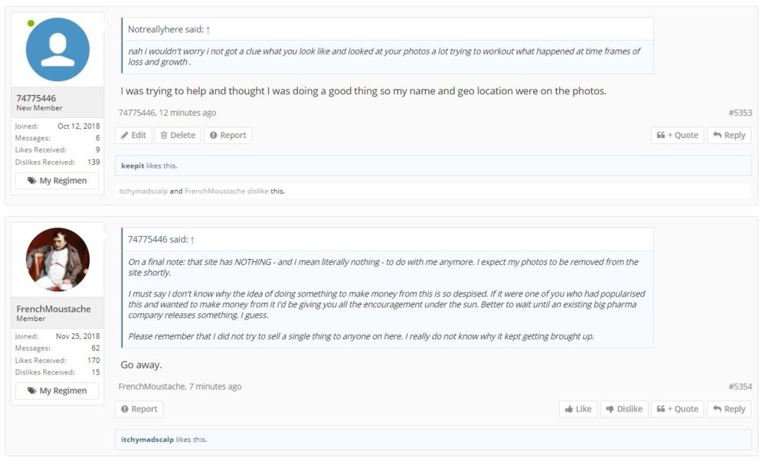Open itchymadscalp's profile in dislike list
The height and width of the screenshot is (465, 766).
(142, 191)
